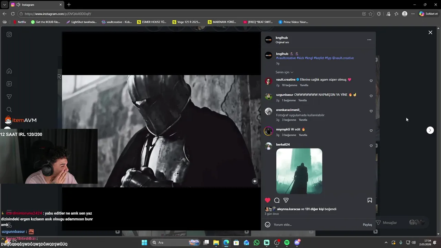This screenshot has width=441, height=248.
Task: Close the Instagram post overlay
Action: (430, 32)
